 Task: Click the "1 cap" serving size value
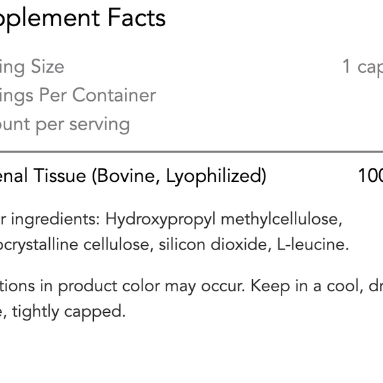362,66
